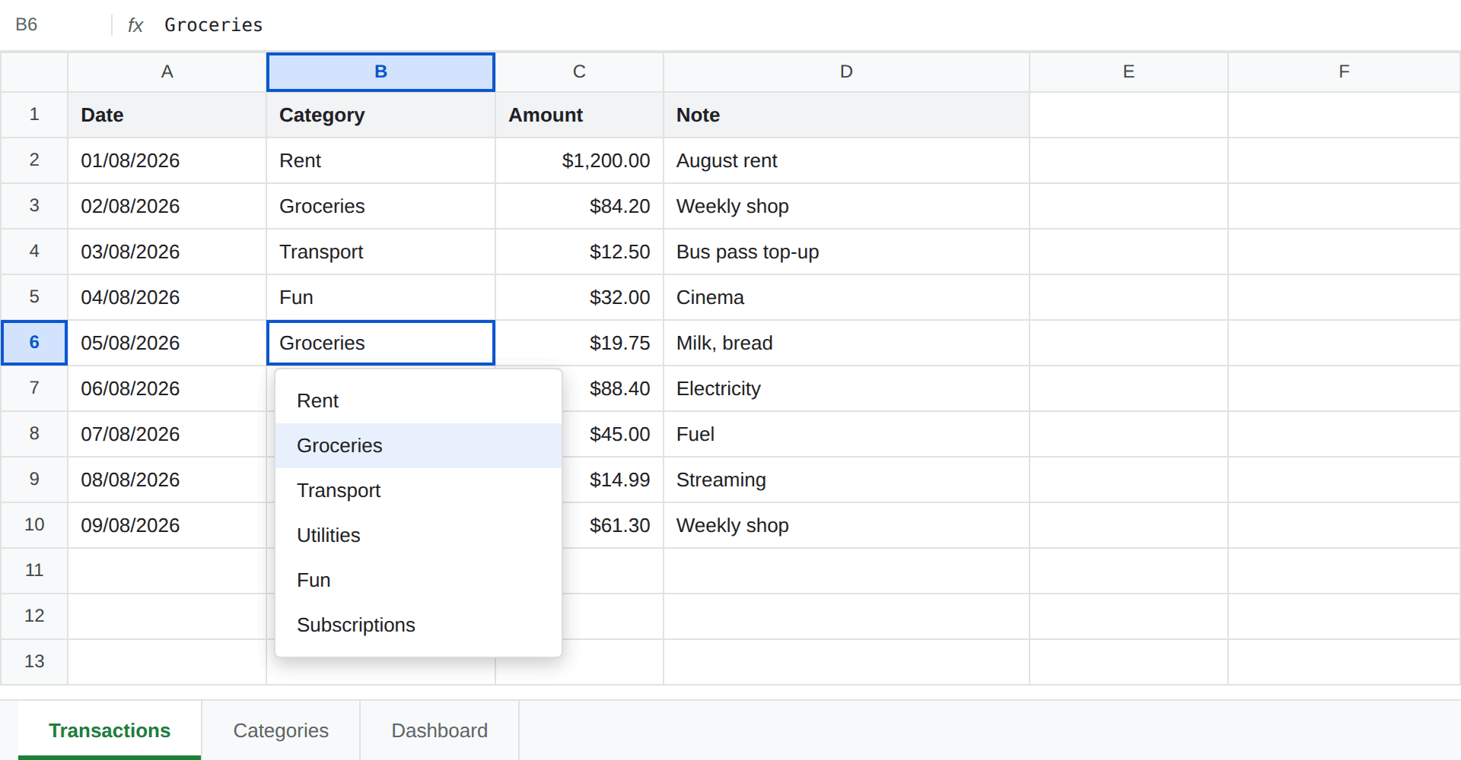Image resolution: width=1461 pixels, height=760 pixels.
Task: Choose Groceries from the dropdown list
Action: coord(418,445)
